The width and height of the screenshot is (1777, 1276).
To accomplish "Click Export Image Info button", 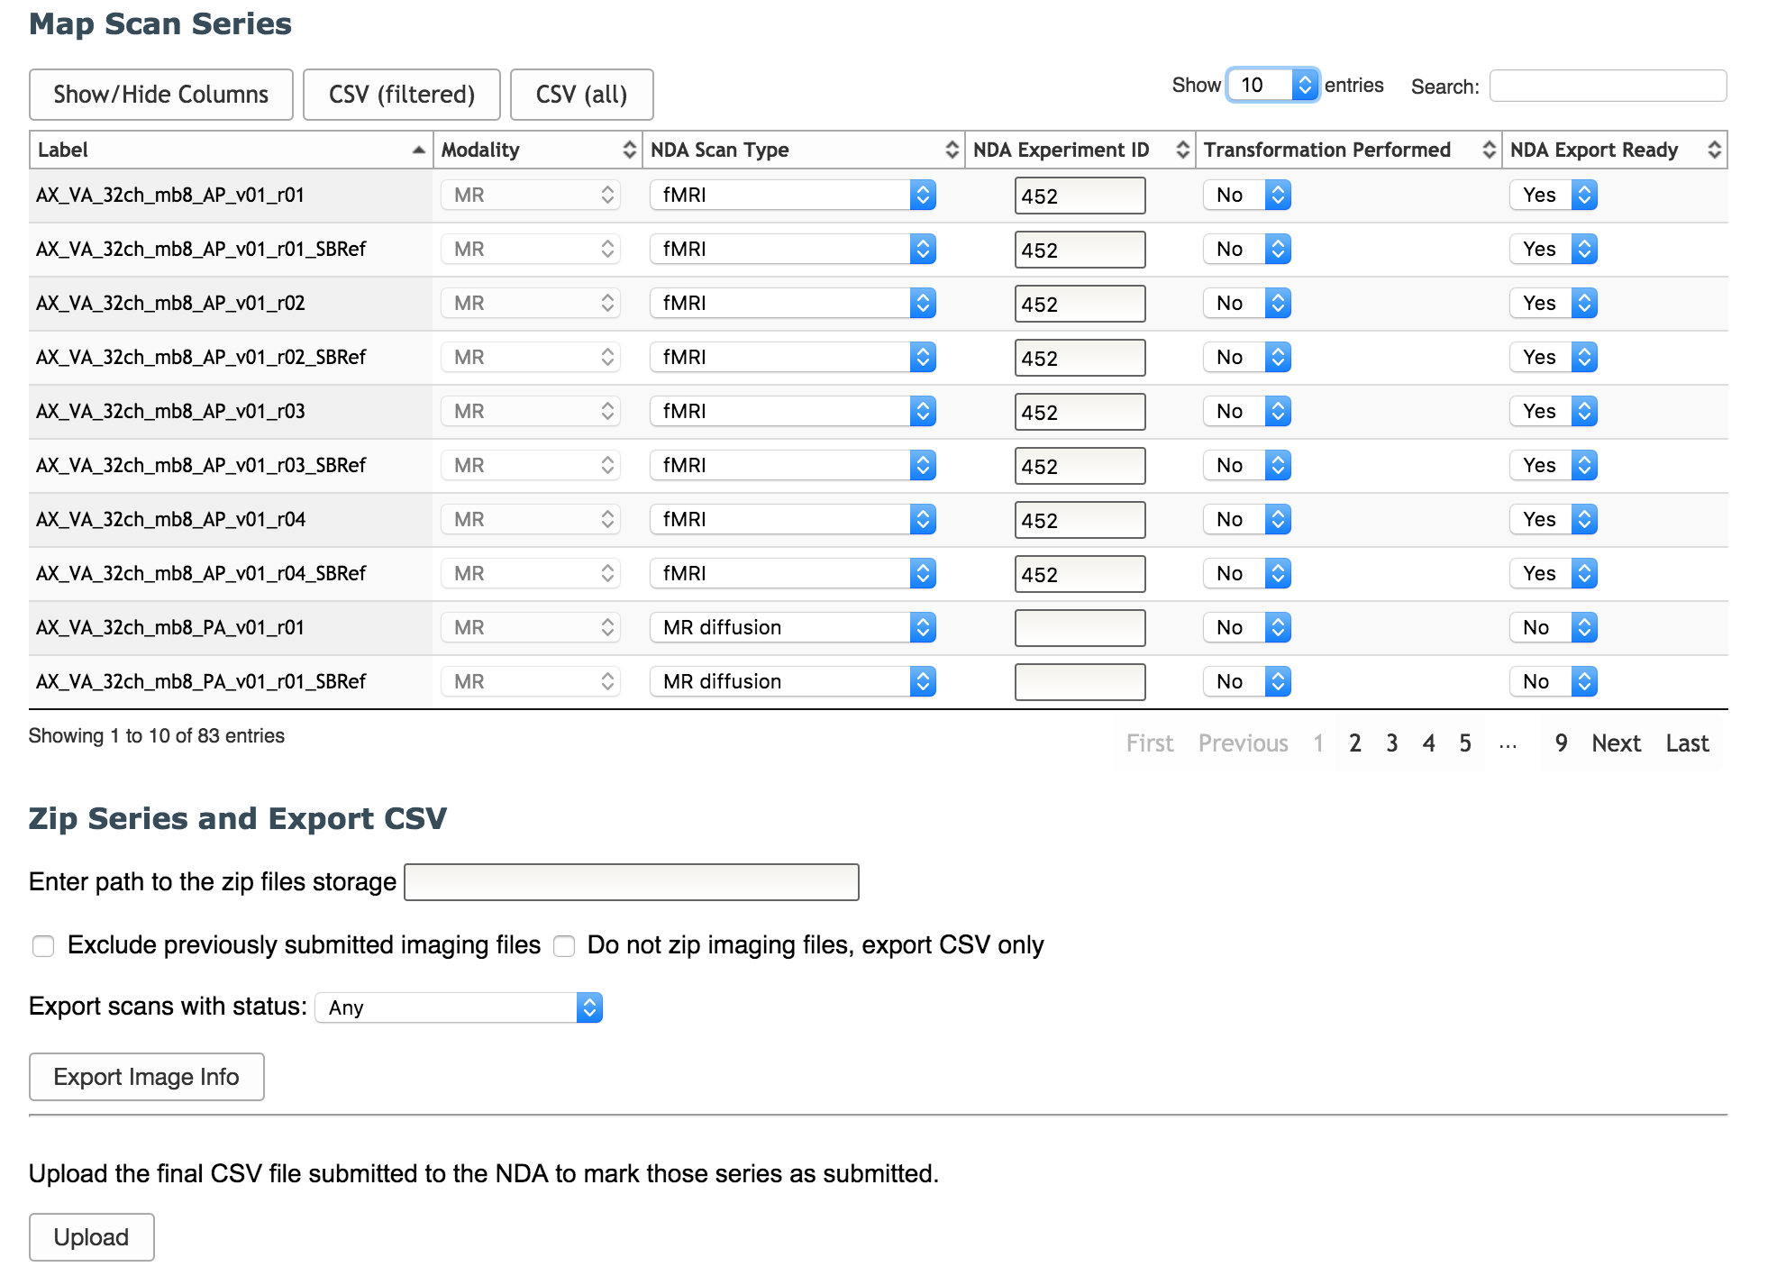I will tap(147, 1077).
